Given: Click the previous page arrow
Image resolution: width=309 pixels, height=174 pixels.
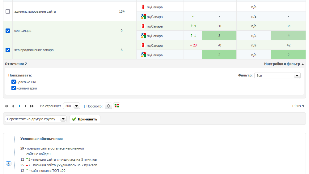Looking at the screenshot, I should coord(13,106).
